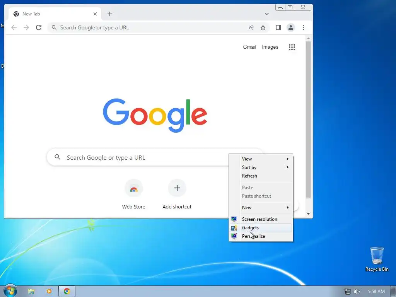Viewport: 396px width, 297px height.
Task: Click the network tray icon
Action: click(x=348, y=292)
